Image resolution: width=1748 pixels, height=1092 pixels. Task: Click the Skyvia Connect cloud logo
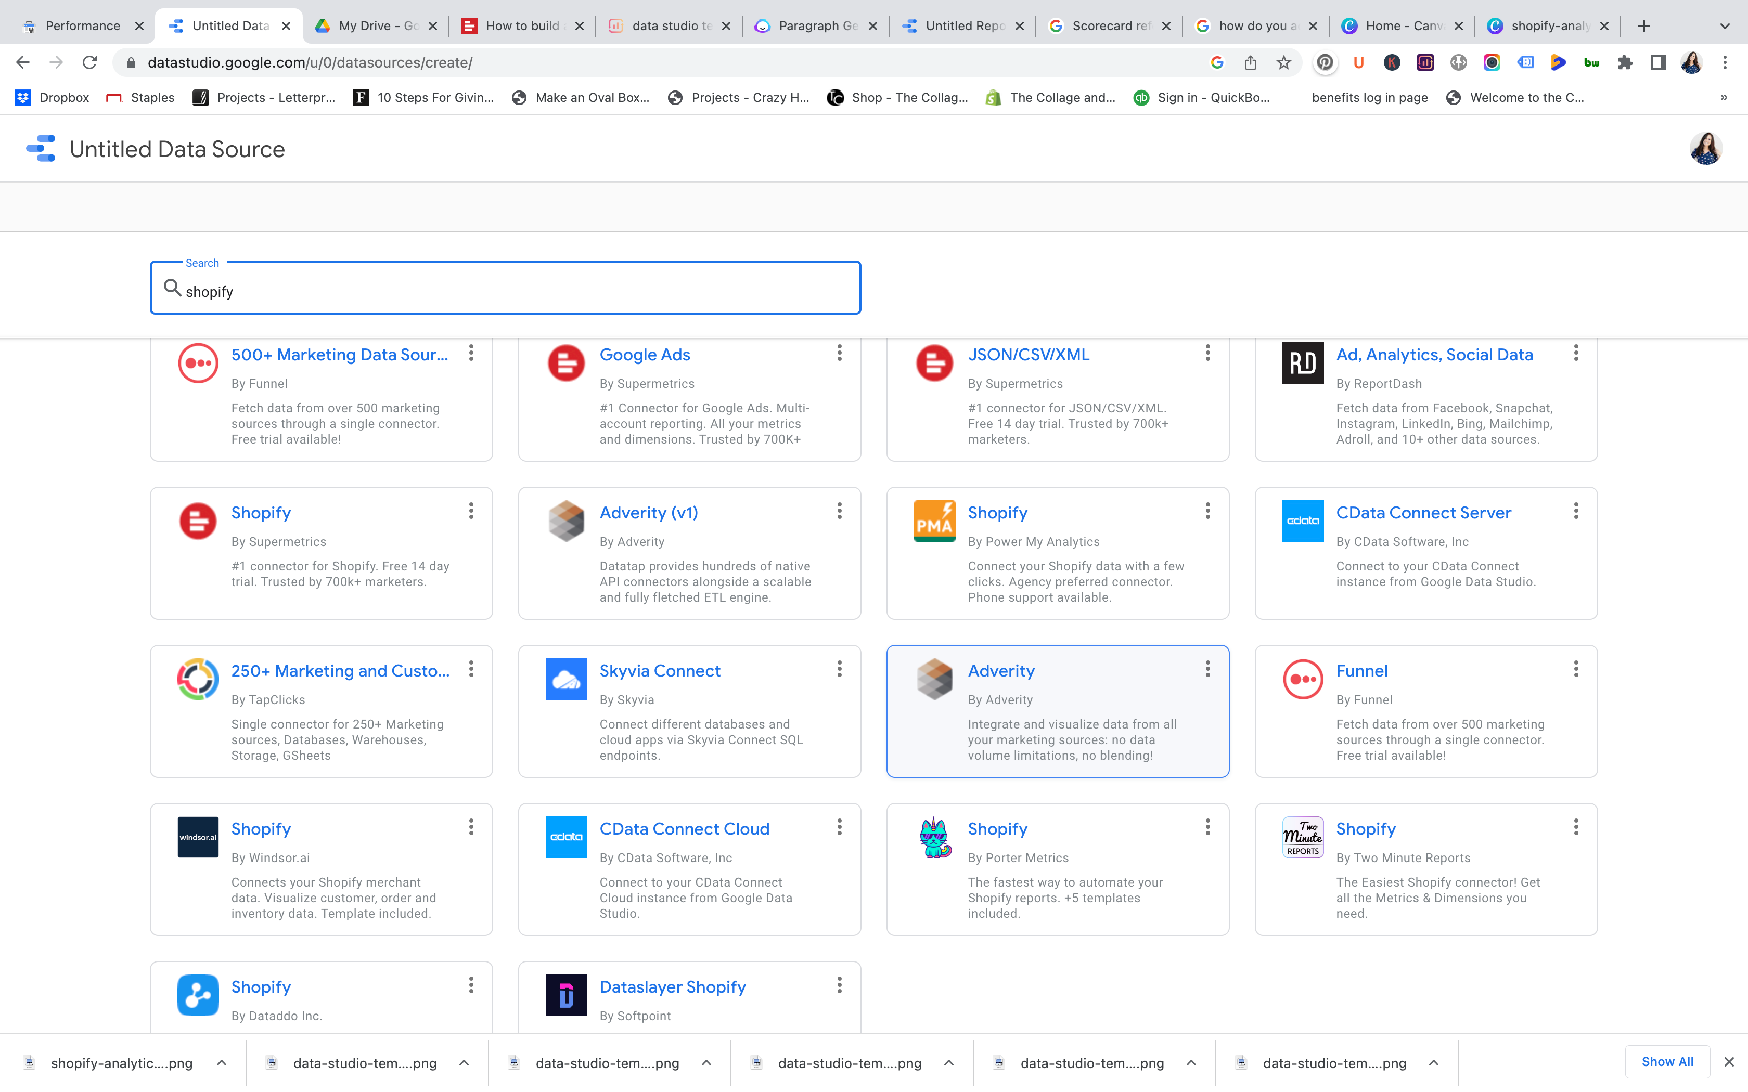(x=567, y=679)
